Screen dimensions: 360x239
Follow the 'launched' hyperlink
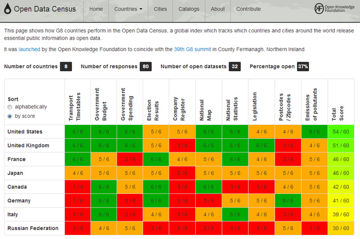pos(29,49)
